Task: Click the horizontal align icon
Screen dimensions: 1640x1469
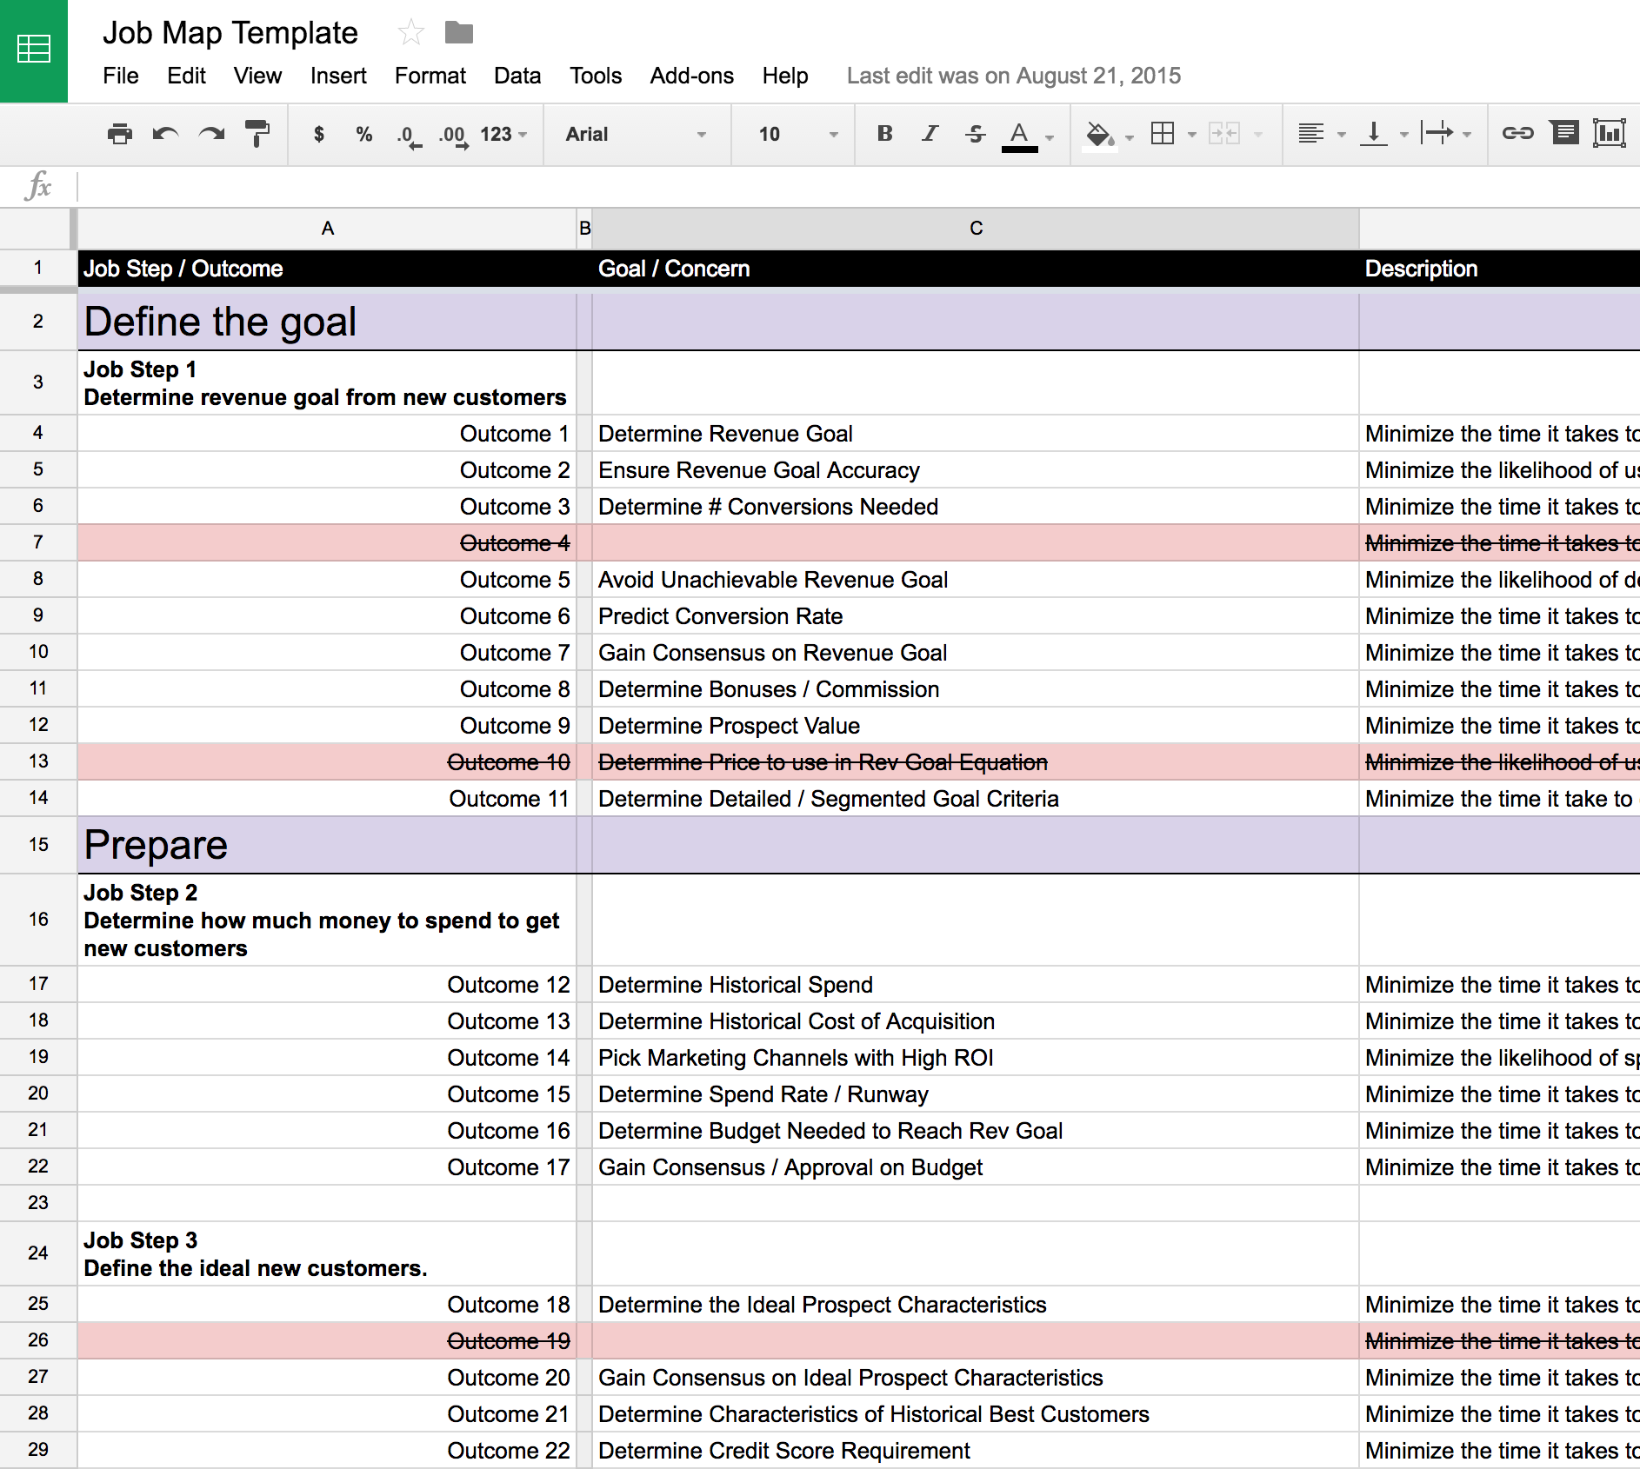Action: coord(1310,134)
